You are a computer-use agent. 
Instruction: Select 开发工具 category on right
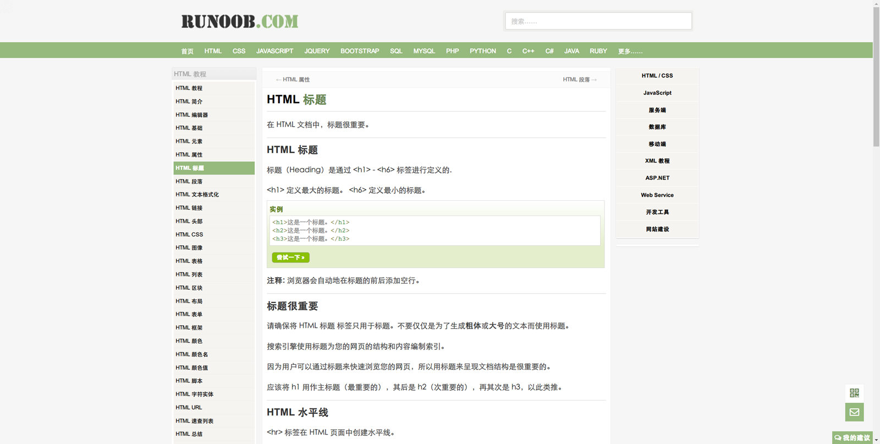[x=657, y=212]
